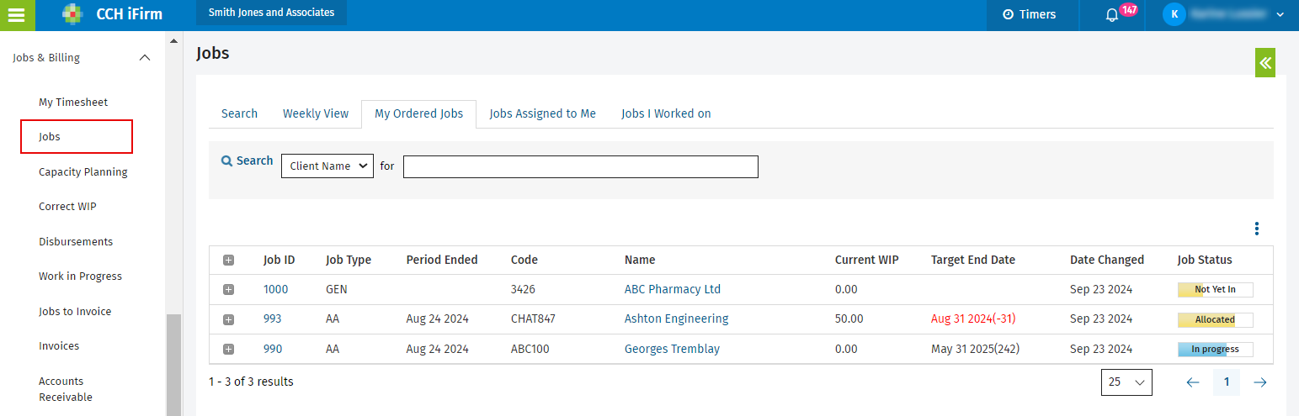Expand the row for job 990
Image resolution: width=1299 pixels, height=416 pixels.
point(228,349)
